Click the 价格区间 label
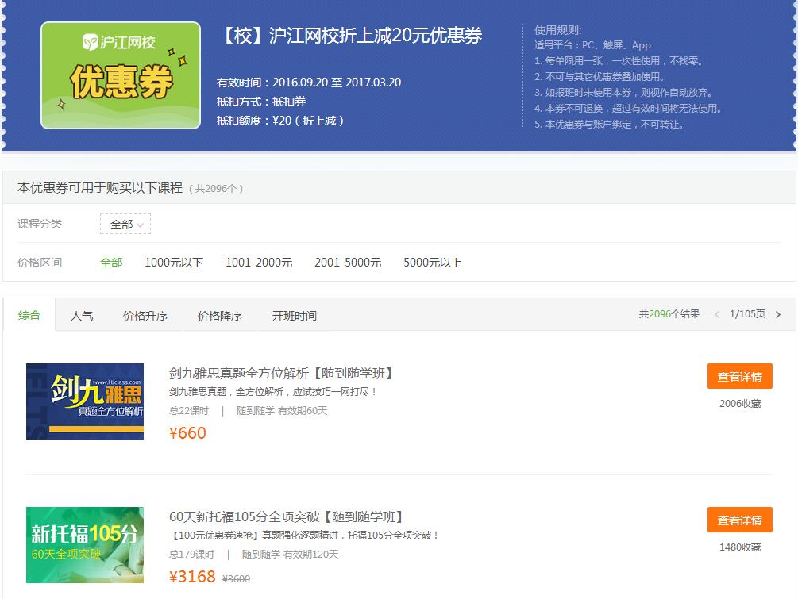 click(40, 263)
